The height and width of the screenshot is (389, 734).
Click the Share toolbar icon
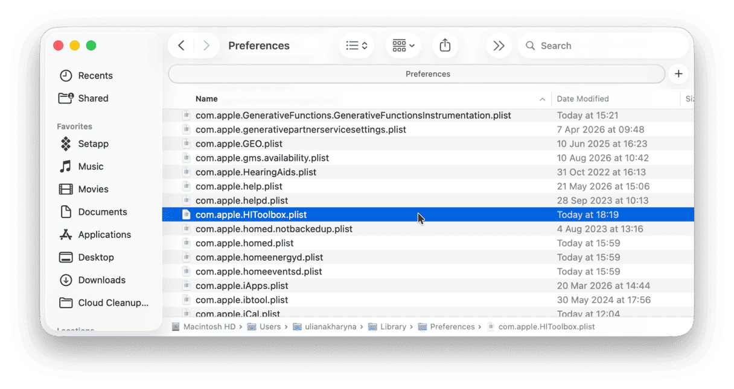(x=445, y=46)
